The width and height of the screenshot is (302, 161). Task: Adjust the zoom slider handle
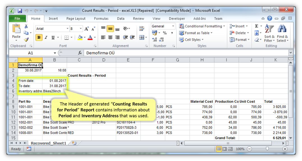pyautogui.click(x=267, y=149)
